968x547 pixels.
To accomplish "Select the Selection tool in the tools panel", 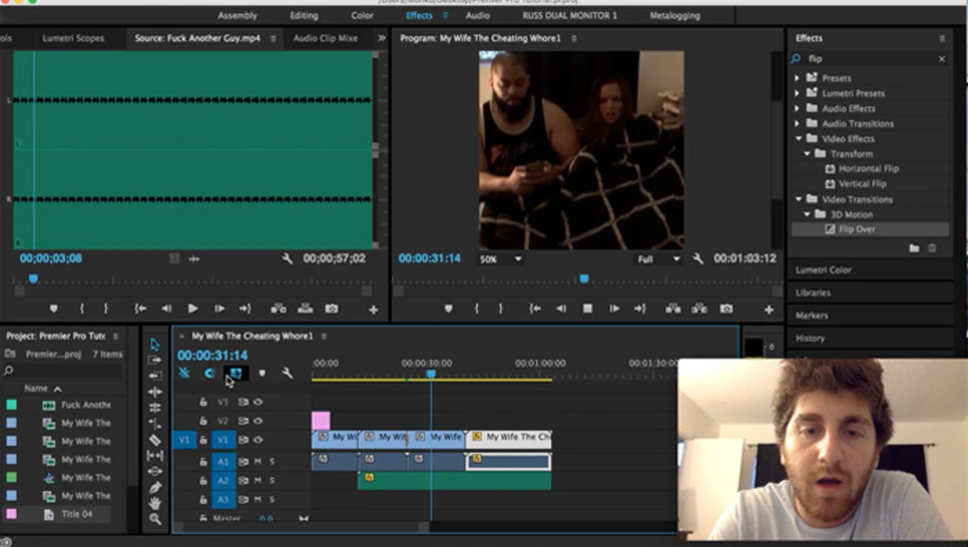I will pos(155,345).
